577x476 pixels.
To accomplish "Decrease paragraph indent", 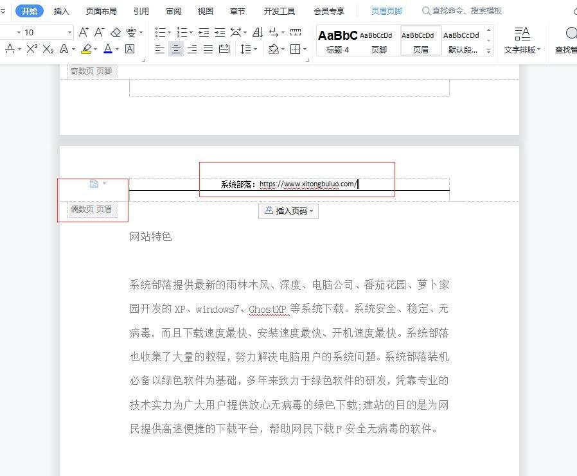I will (204, 32).
